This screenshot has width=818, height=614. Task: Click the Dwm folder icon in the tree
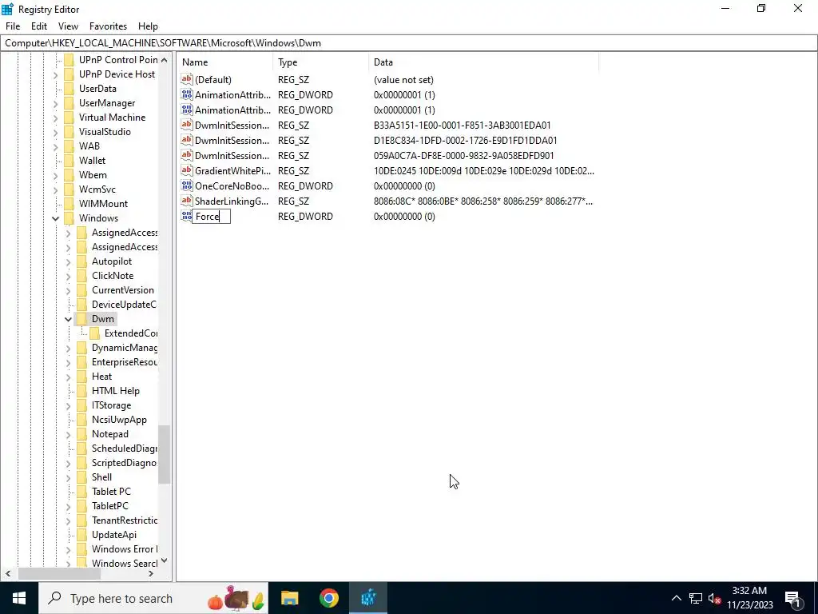point(82,319)
